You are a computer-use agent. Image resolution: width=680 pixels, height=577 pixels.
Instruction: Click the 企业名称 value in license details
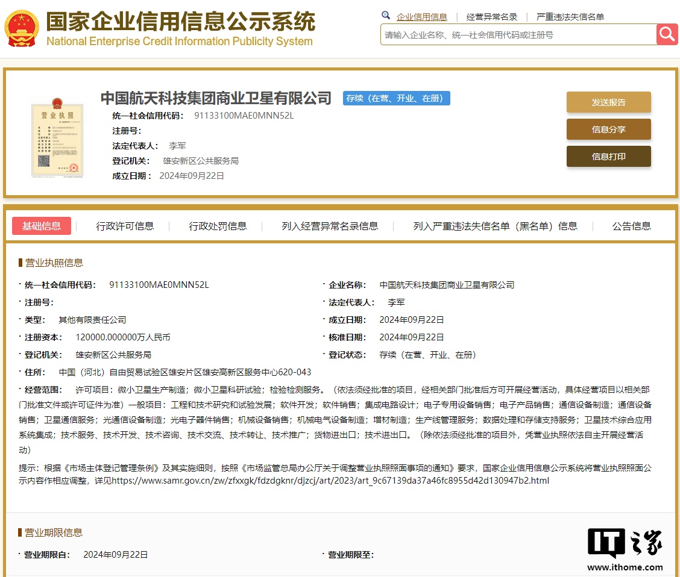[x=447, y=285]
